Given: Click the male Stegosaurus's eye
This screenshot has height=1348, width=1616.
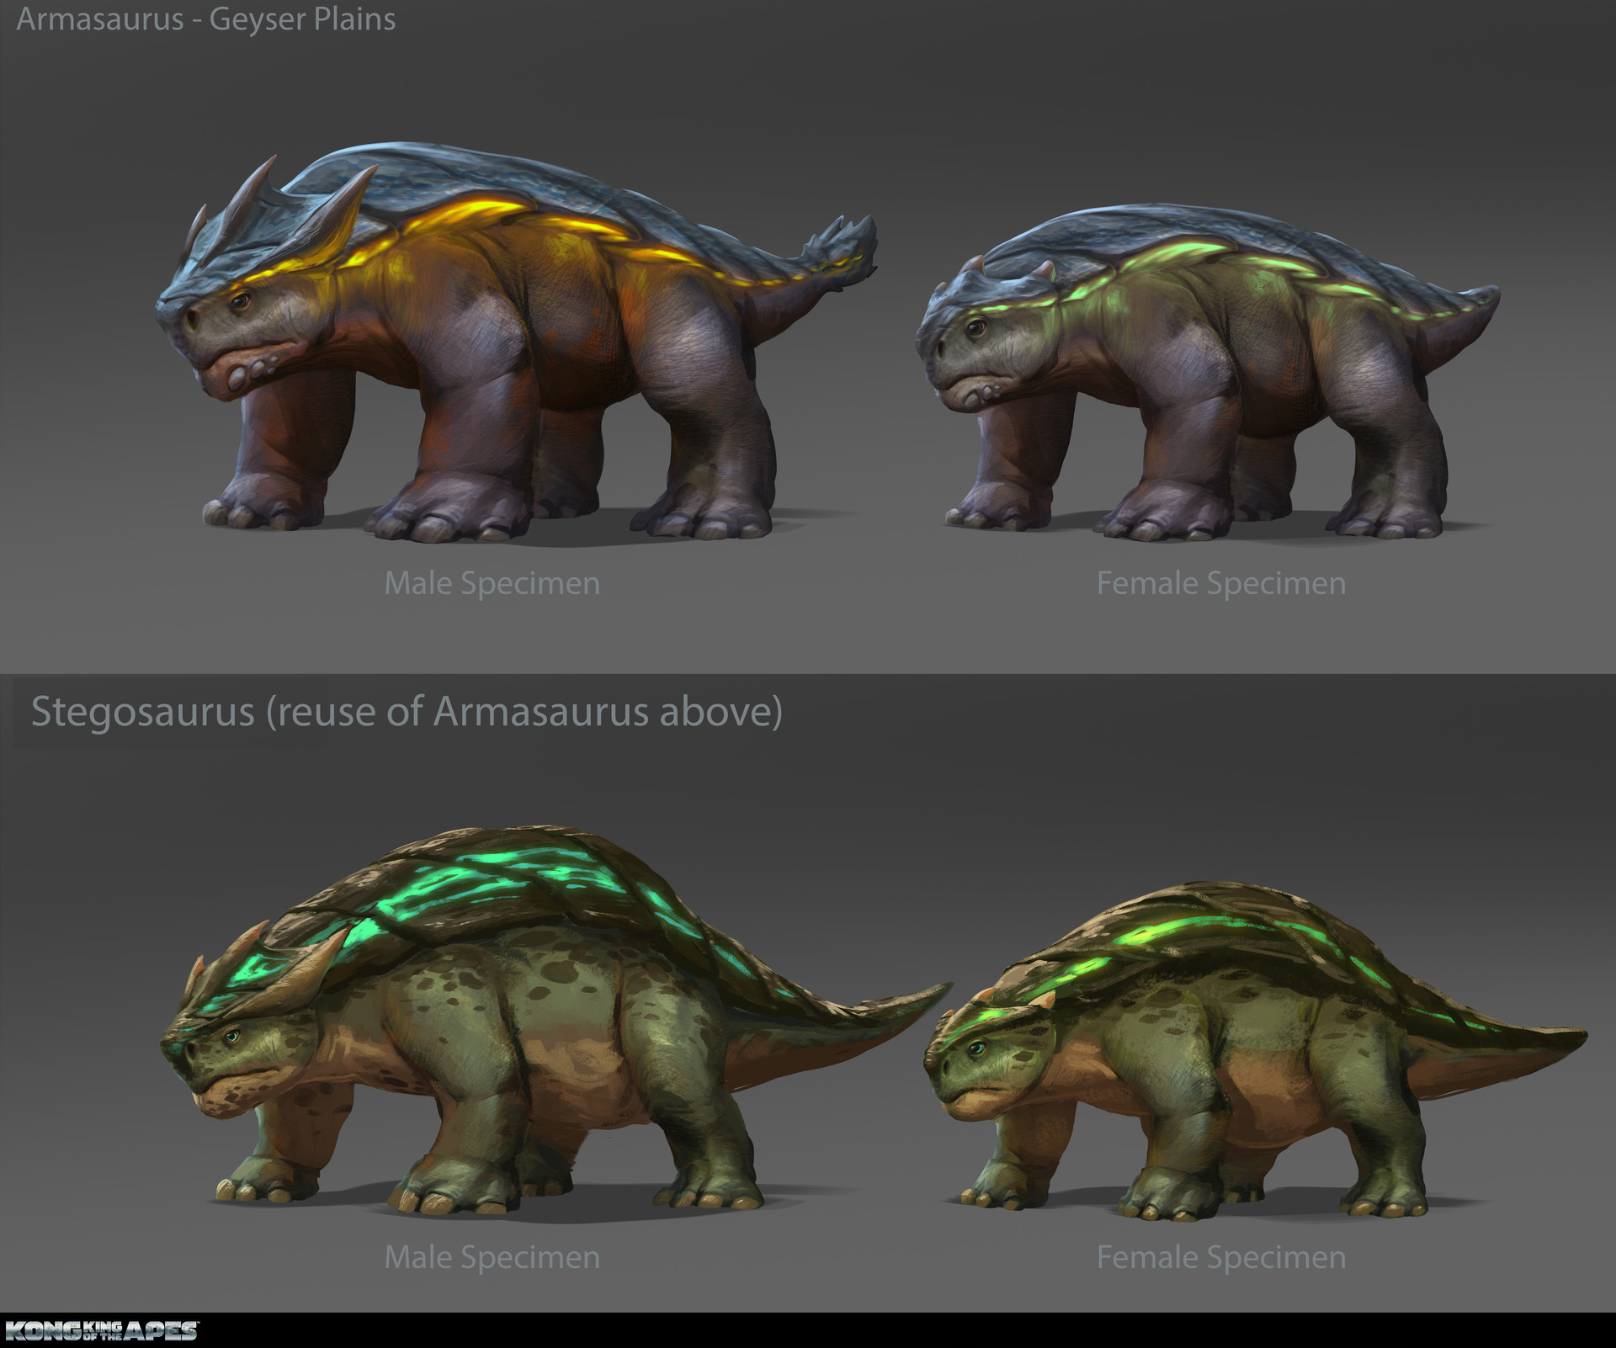Looking at the screenshot, I should coord(231,1037).
